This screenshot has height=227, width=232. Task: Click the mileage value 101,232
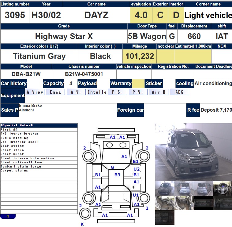point(140,56)
